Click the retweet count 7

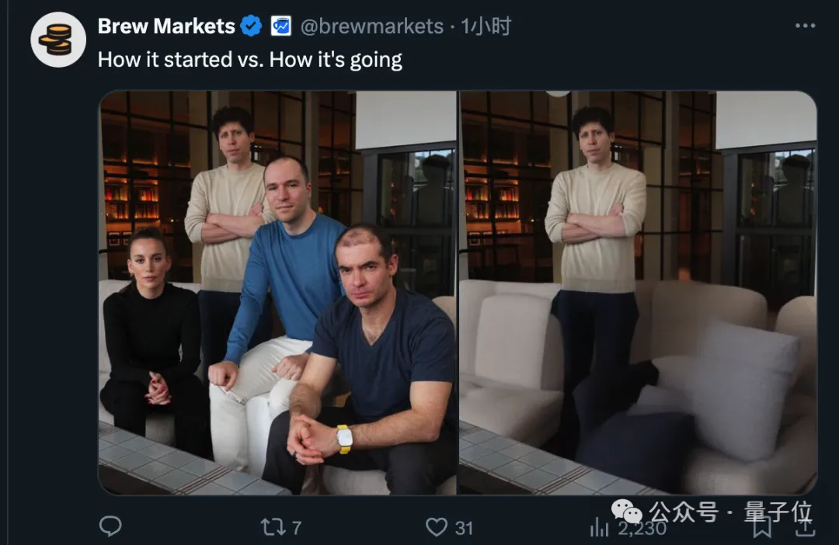tap(296, 529)
